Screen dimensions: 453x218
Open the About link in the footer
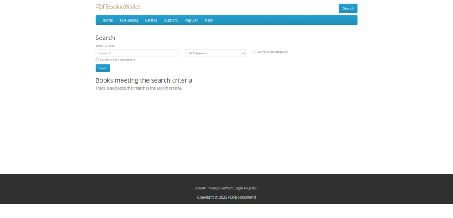[x=200, y=188]
